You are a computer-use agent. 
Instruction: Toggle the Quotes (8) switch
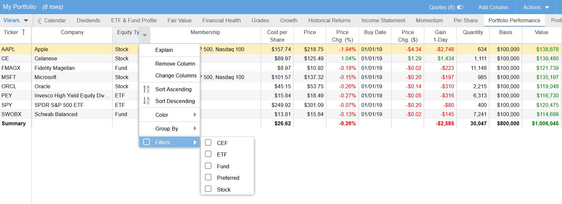point(460,7)
